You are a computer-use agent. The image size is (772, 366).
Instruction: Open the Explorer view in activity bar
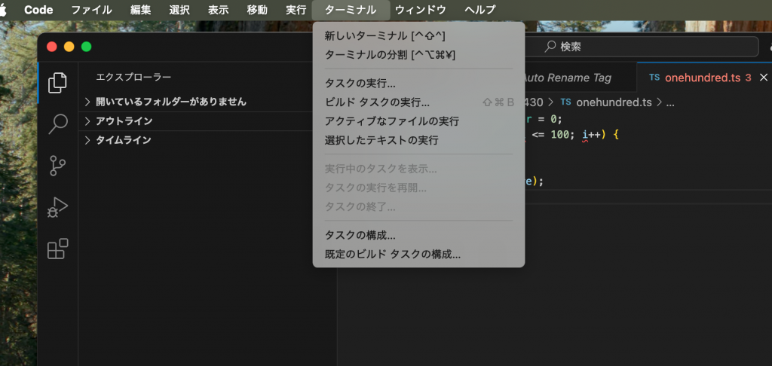[x=57, y=83]
